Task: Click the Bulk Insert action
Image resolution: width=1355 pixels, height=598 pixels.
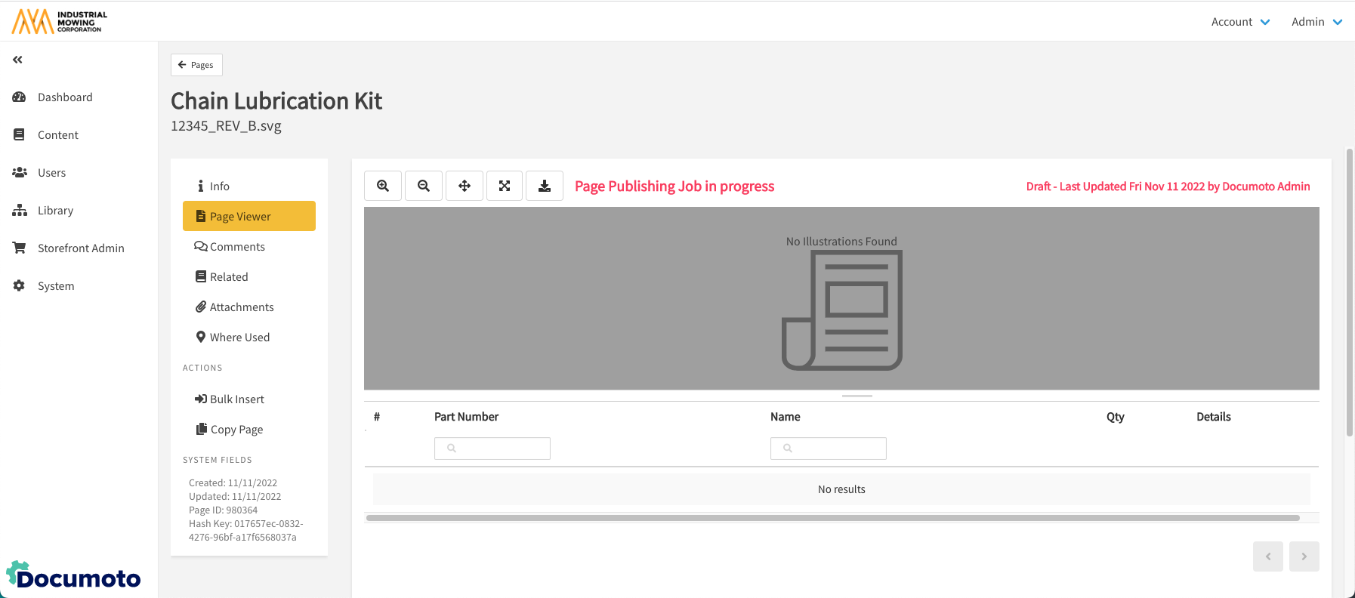Action: tap(236, 399)
